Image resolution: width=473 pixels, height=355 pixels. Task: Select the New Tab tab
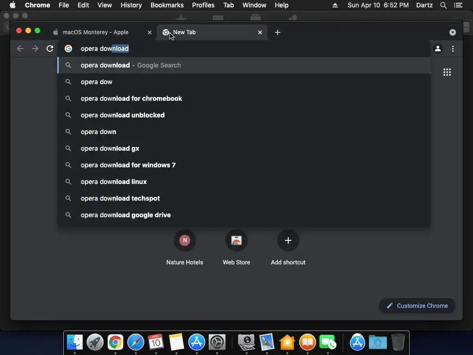pyautogui.click(x=211, y=32)
